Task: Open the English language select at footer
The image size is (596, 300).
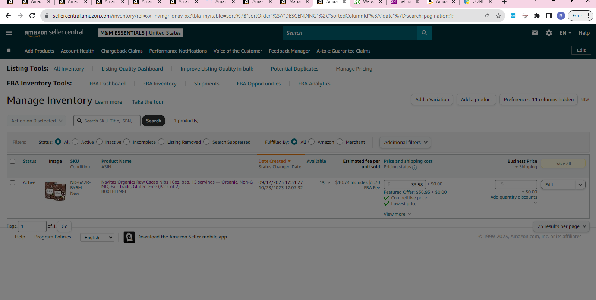Action: [x=97, y=237]
